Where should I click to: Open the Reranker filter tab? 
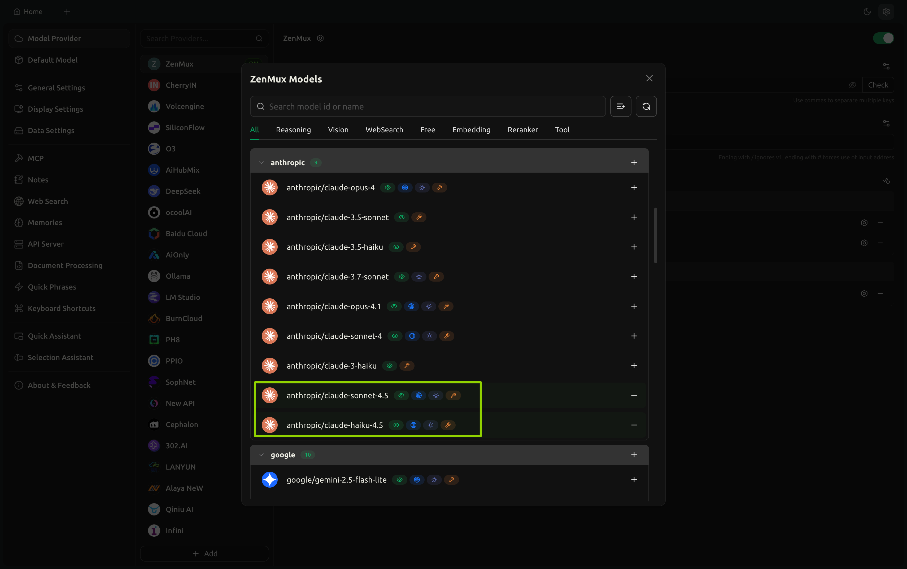(522, 129)
